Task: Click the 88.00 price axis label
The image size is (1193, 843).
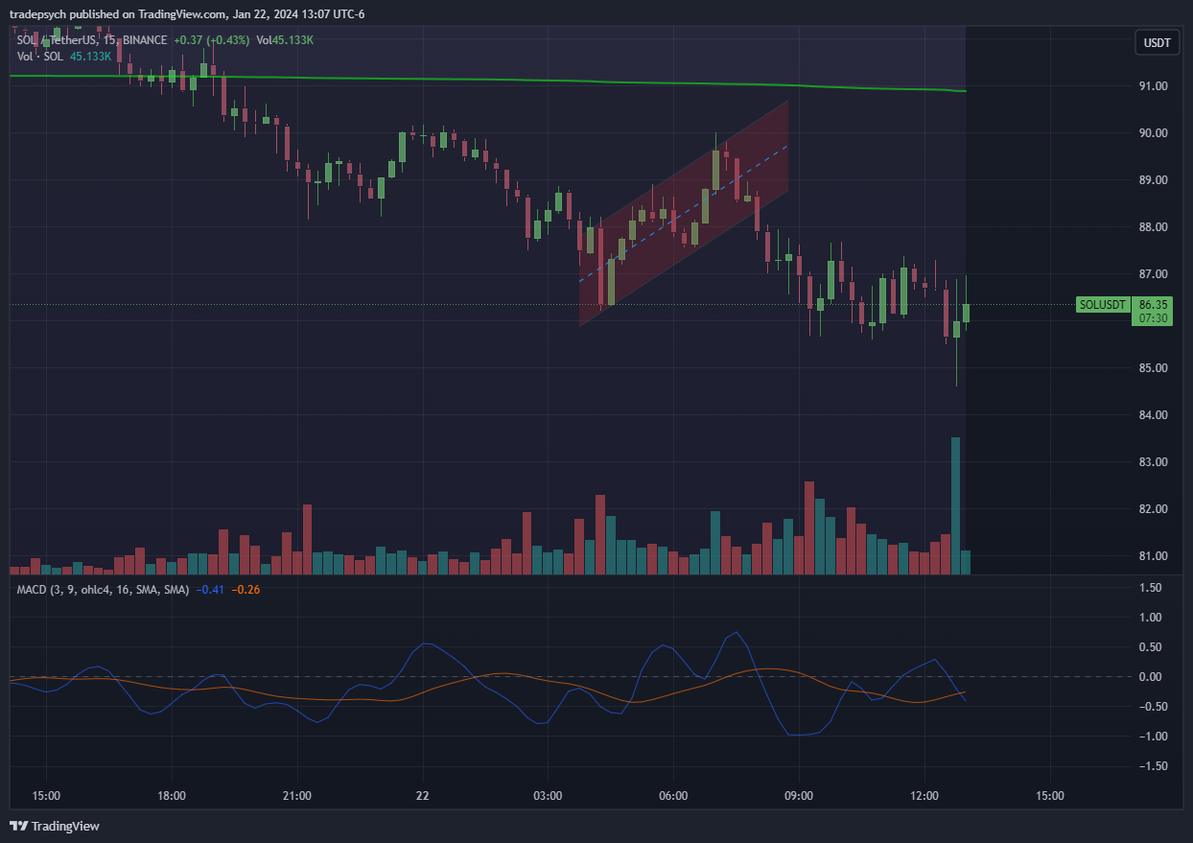Action: (1153, 227)
